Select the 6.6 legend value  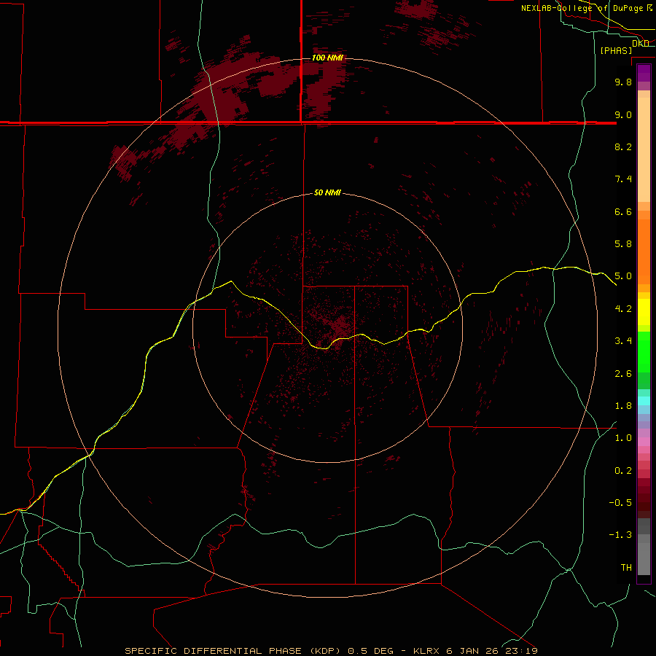pos(623,211)
